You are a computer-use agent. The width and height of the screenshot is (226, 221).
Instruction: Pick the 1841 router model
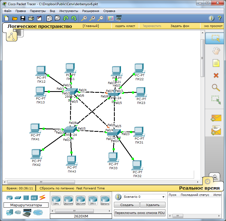[56, 201]
